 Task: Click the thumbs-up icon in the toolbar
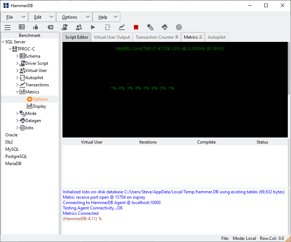tap(36, 27)
